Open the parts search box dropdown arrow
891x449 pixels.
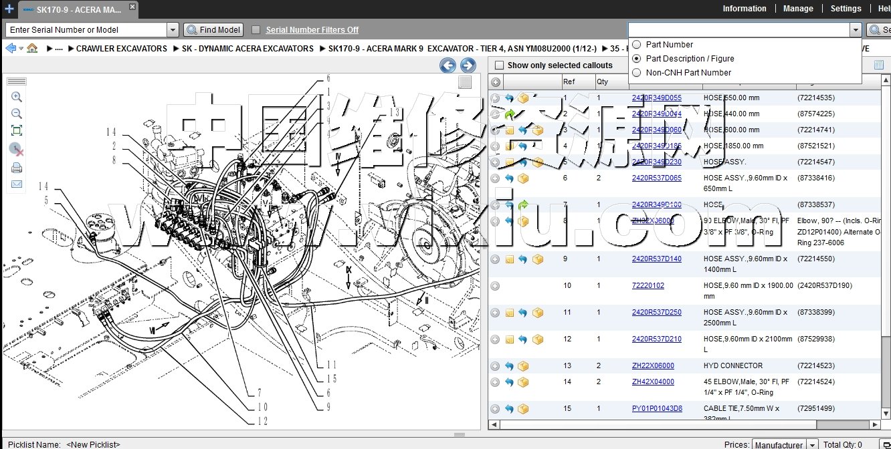[x=855, y=30]
